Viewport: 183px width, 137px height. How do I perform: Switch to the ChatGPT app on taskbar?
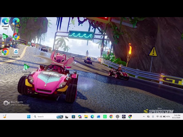click(118, 116)
